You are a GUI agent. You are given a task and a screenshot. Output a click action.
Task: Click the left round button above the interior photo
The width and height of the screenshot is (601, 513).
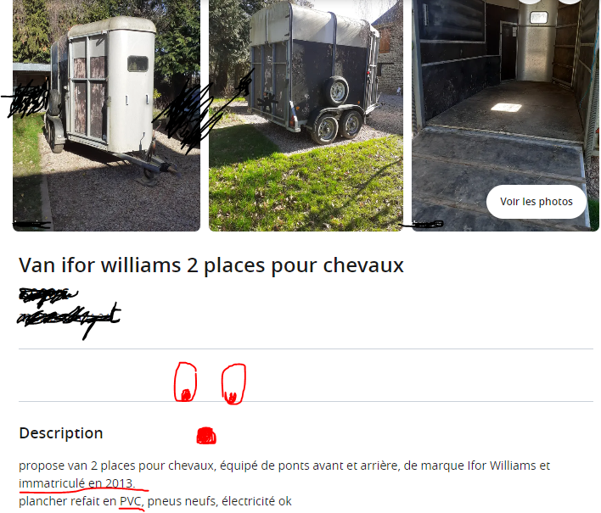(x=531, y=1)
